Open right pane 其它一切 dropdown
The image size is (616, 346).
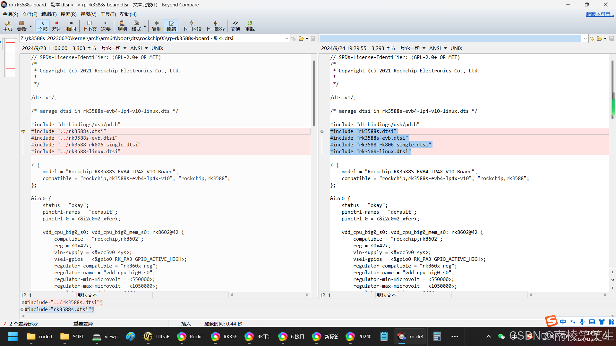tap(413, 48)
